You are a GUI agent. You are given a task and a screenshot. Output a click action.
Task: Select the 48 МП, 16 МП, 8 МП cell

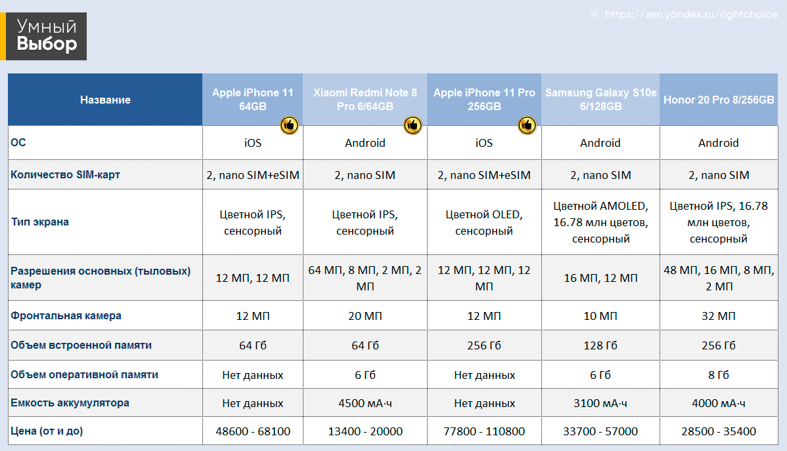tap(719, 278)
